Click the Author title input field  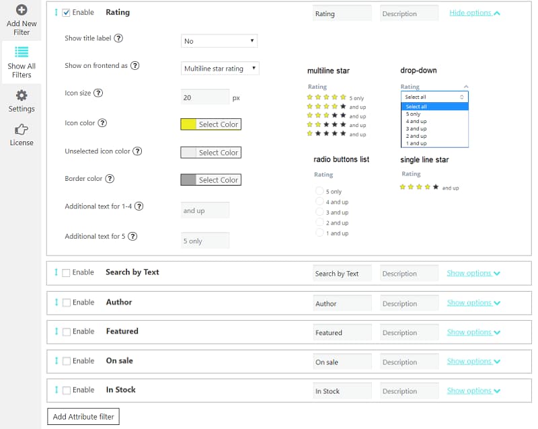point(342,303)
